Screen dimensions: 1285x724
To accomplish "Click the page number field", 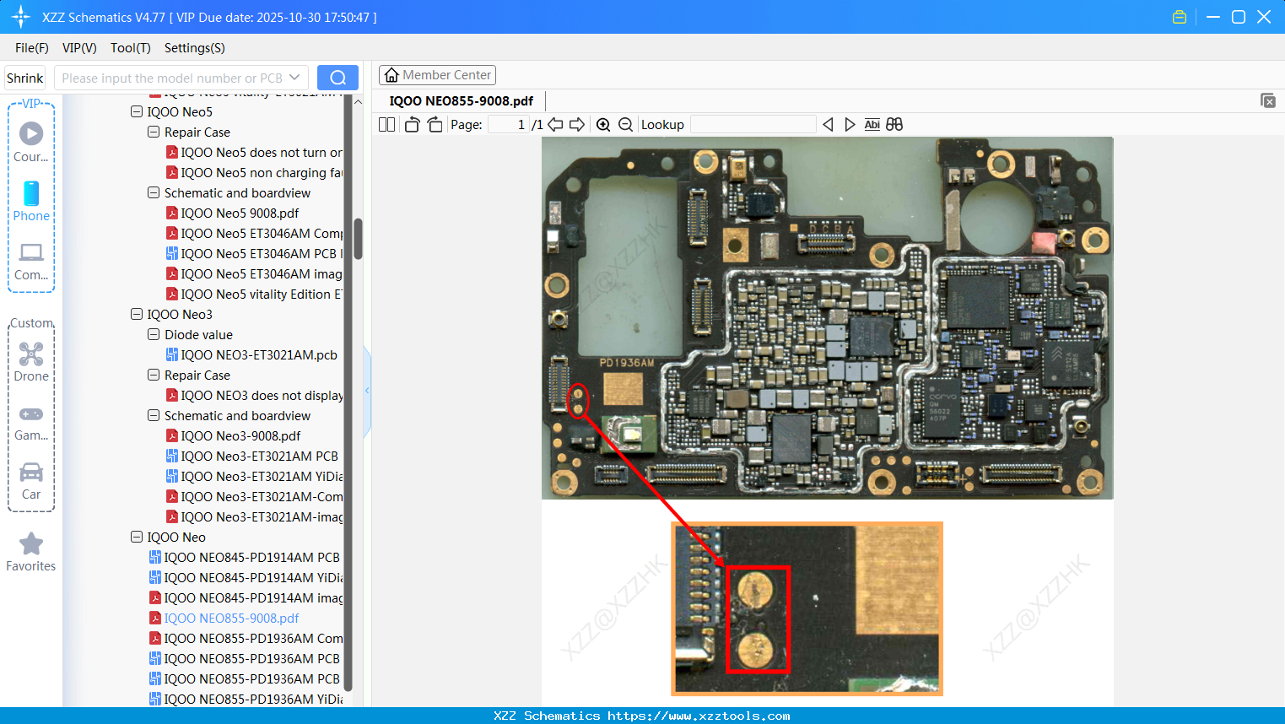I will point(508,125).
